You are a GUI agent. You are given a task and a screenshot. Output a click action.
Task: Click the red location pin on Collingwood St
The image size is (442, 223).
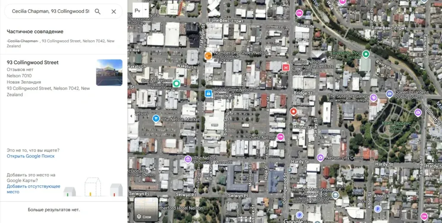pyautogui.click(x=294, y=112)
